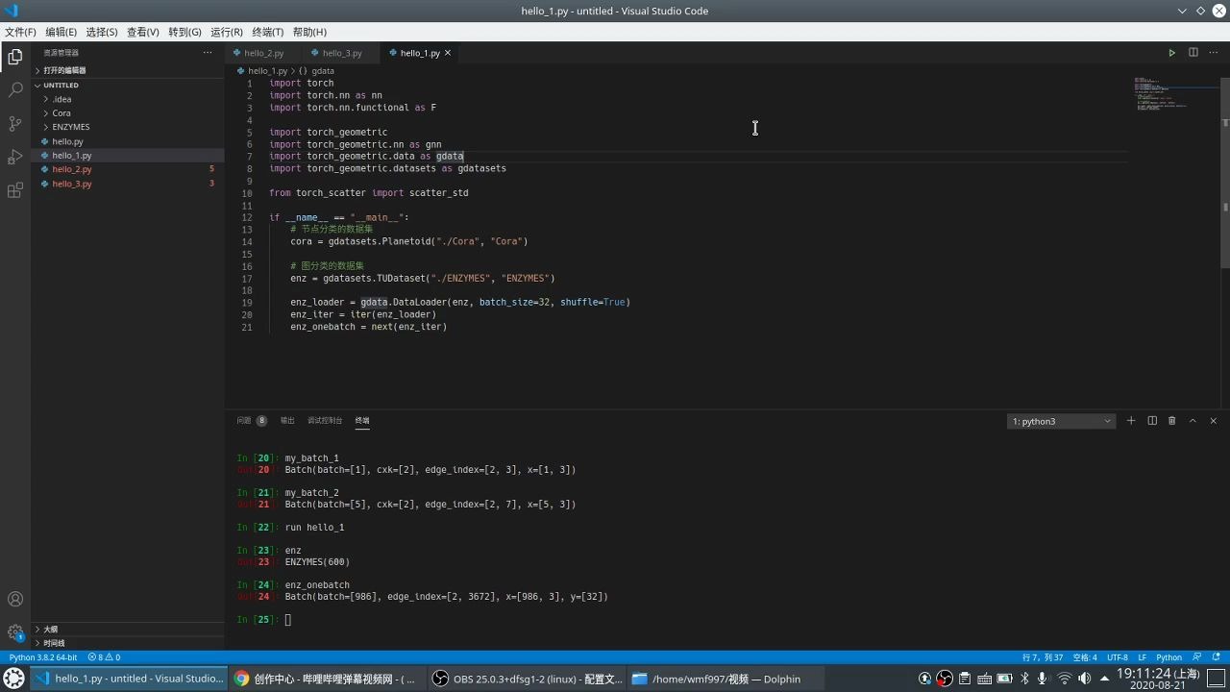Open feedback icon in status bar
This screenshot has width=1230, height=692.
click(1197, 657)
